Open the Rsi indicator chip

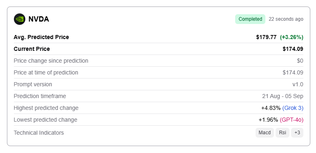283,133
